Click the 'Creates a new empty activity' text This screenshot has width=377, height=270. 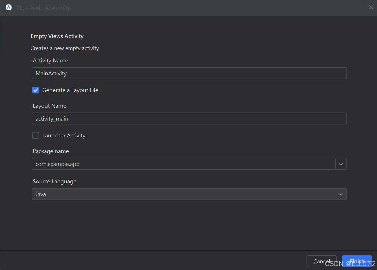pyautogui.click(x=65, y=48)
